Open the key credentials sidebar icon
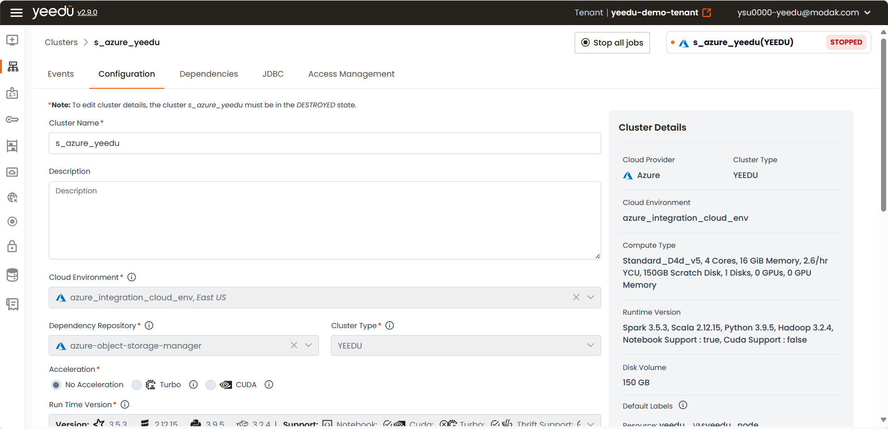888x429 pixels. coord(13,119)
